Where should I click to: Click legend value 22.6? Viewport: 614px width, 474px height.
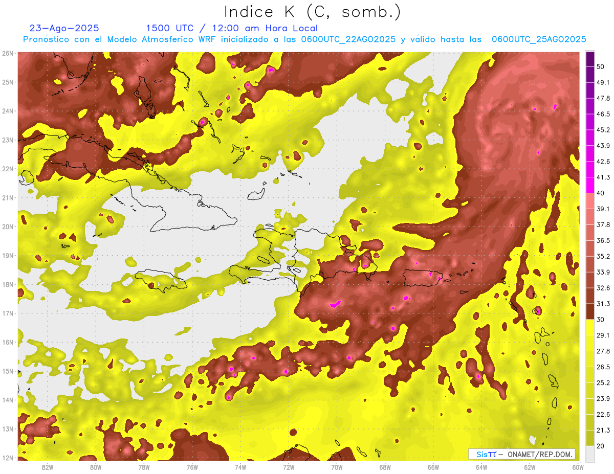coord(603,414)
